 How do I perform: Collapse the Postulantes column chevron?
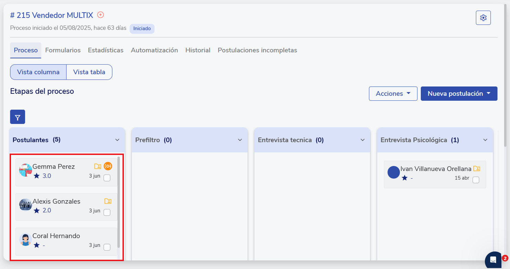(117, 140)
